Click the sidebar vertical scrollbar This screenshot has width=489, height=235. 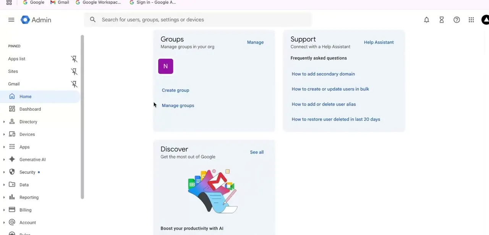click(x=82, y=117)
